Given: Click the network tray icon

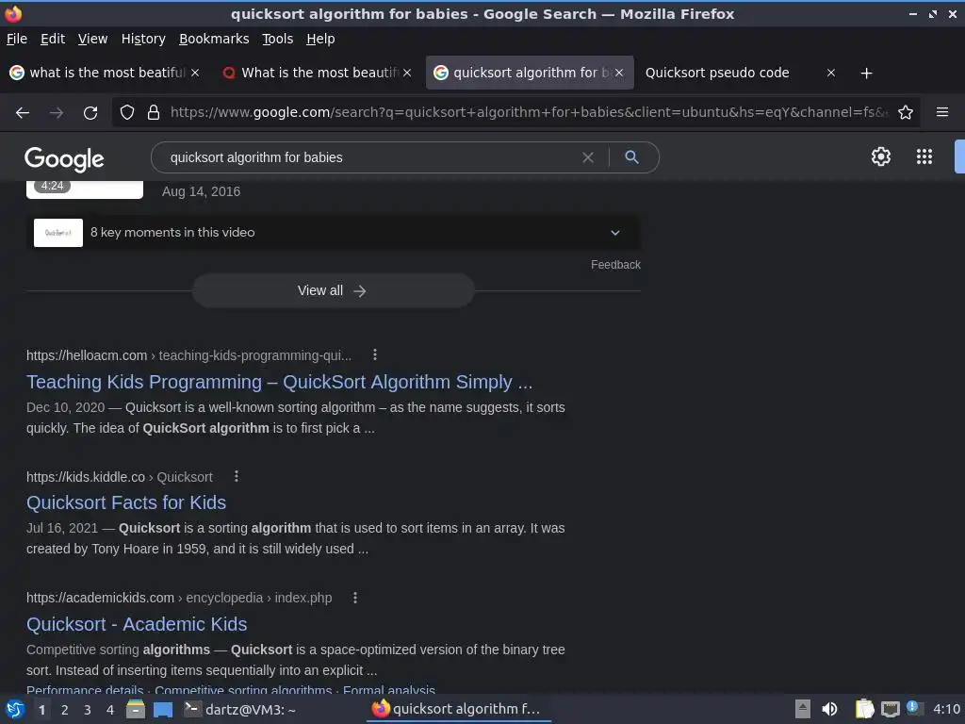Looking at the screenshot, I should [x=890, y=709].
